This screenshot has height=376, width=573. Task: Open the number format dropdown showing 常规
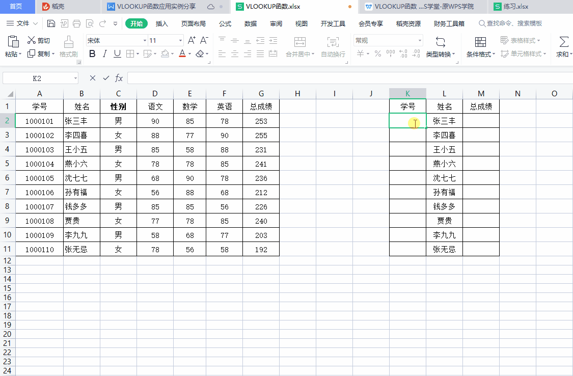(x=420, y=41)
